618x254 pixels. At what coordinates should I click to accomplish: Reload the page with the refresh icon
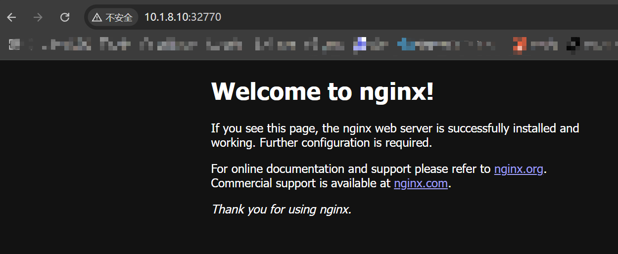(65, 17)
